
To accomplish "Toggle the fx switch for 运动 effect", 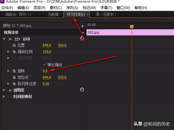I will (10, 39).
